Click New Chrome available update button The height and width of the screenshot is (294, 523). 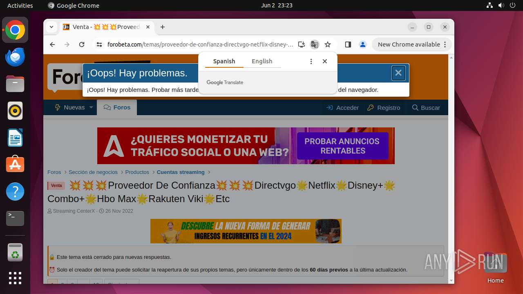click(412, 45)
